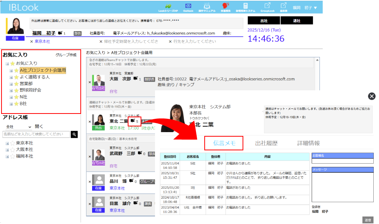Click the 送信 send button
The image size is (379, 224).
pyautogui.click(x=367, y=220)
